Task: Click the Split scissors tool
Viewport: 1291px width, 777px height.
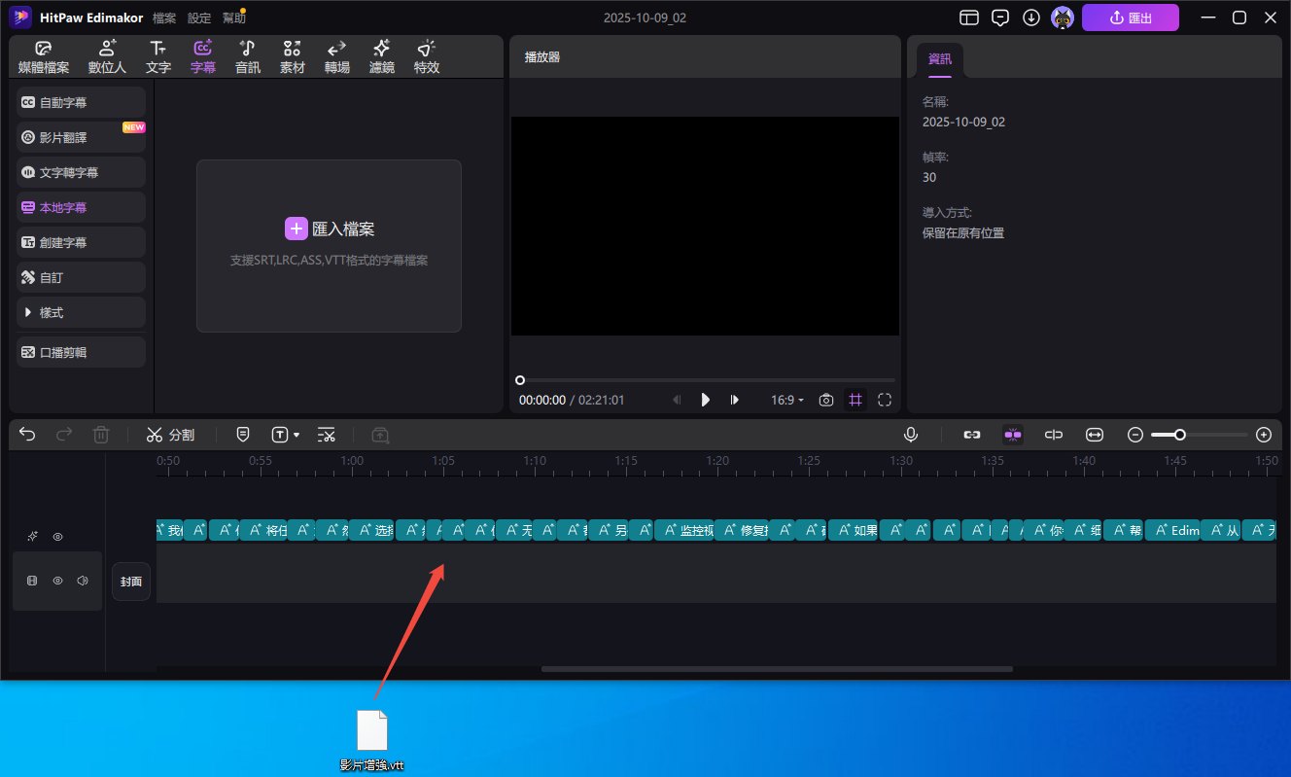Action: tap(170, 436)
